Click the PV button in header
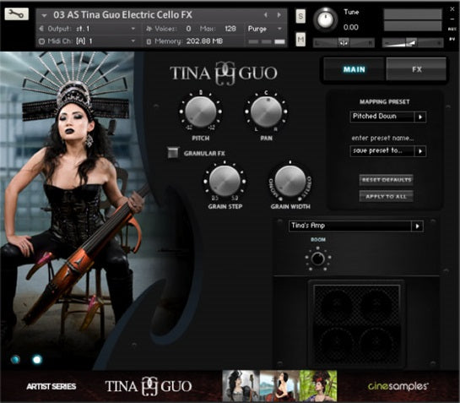The height and width of the screenshot is (403, 460). pos(452,39)
